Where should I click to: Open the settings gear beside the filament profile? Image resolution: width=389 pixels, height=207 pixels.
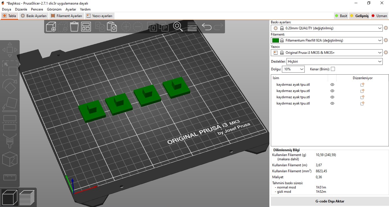point(386,40)
